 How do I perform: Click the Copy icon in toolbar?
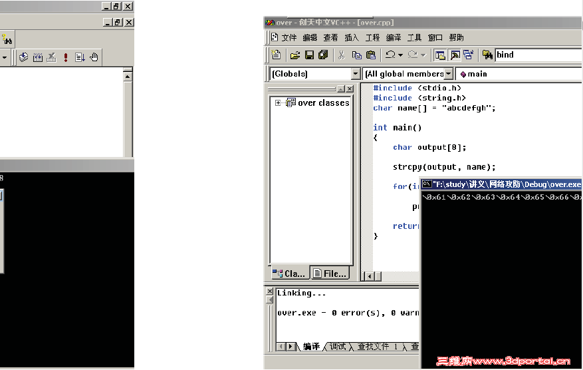(356, 55)
